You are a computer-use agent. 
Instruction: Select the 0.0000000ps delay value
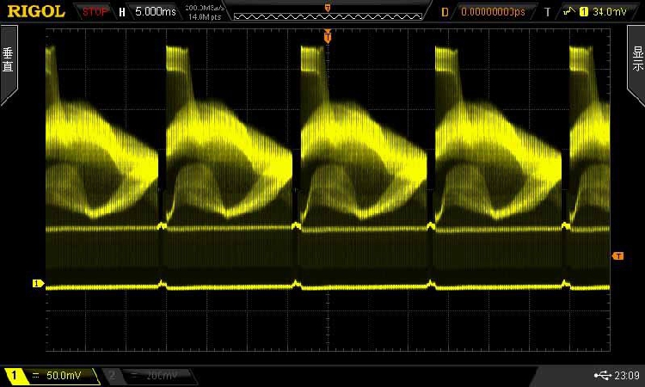pos(493,12)
